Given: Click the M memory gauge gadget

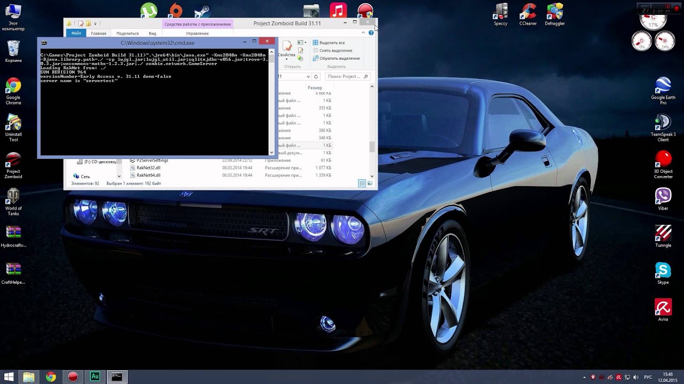Looking at the screenshot, I should [x=664, y=41].
